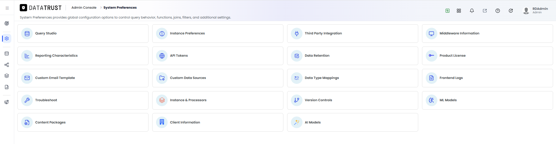Screen dimensions: 556x144
Task: Go to Admin Console breadcrumb
Action: click(84, 8)
